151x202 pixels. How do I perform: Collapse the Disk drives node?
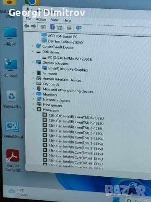(33, 51)
